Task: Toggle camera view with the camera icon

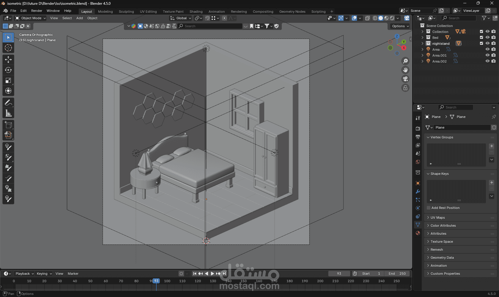Action: 405,79
